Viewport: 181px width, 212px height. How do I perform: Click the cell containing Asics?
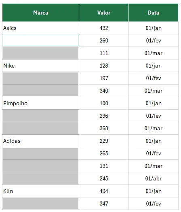[x=41, y=28]
